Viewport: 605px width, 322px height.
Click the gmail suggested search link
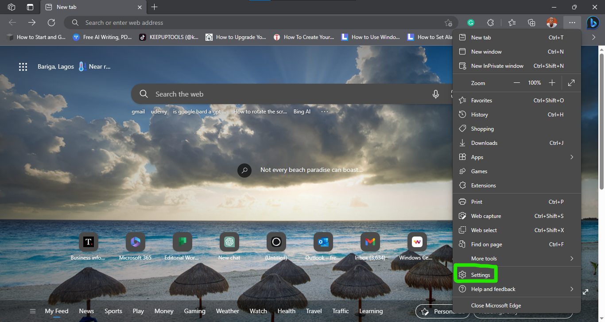point(138,112)
